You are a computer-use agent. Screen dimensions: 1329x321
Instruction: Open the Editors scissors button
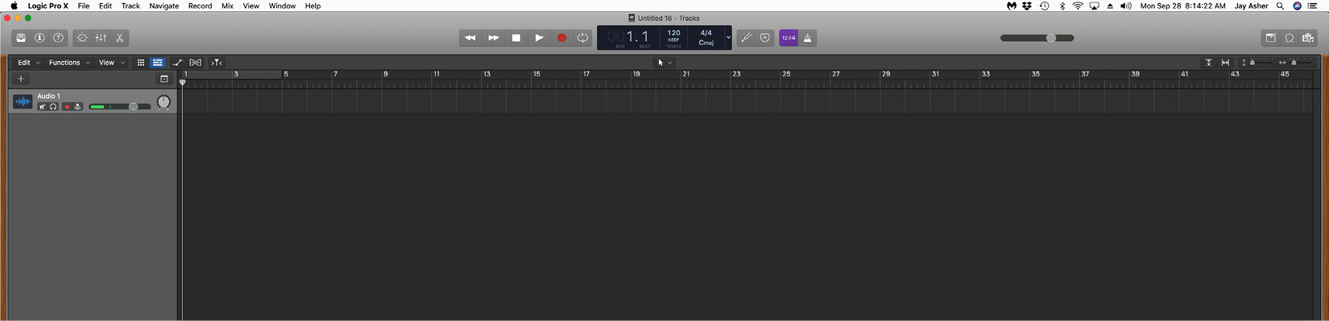(x=119, y=38)
